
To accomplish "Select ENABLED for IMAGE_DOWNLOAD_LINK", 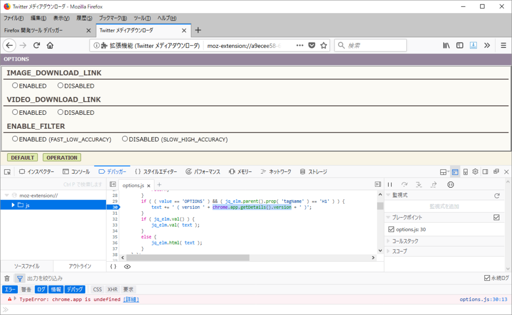I will click(15, 85).
